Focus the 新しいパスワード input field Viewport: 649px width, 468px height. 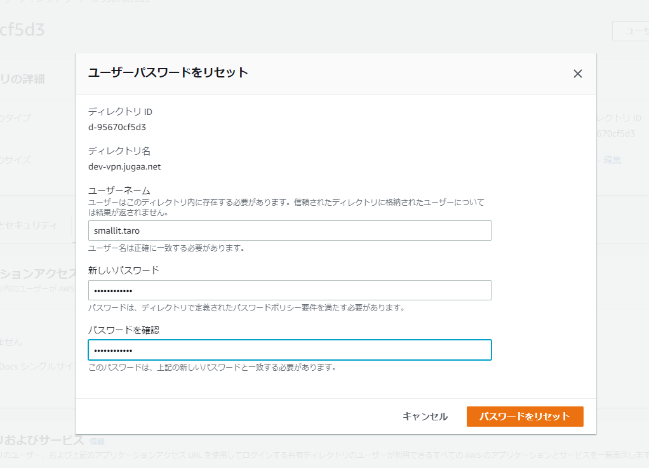(290, 290)
